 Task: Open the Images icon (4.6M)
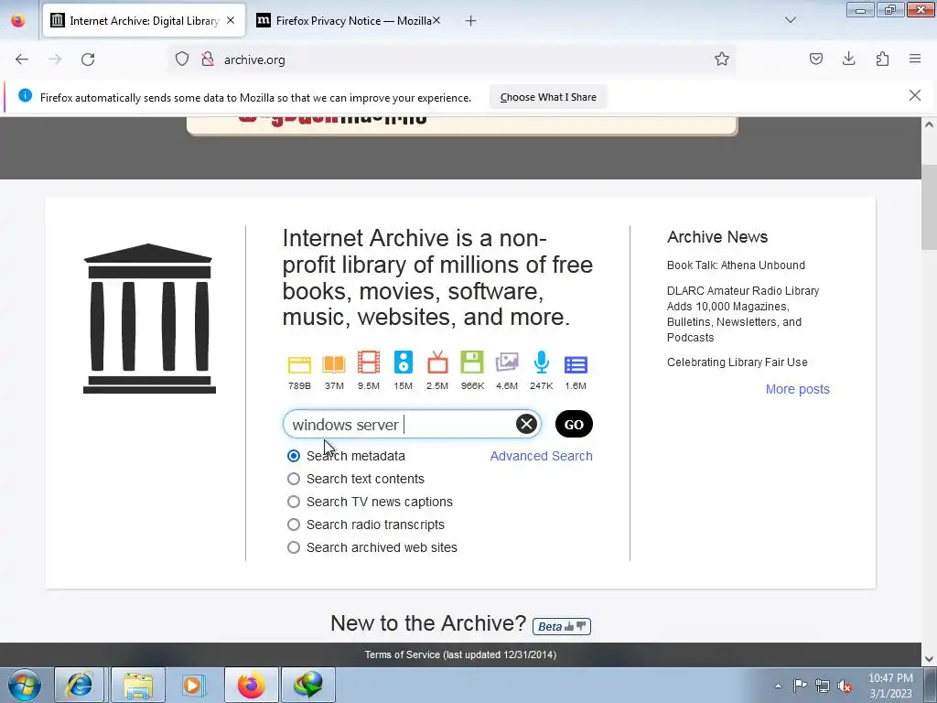pos(507,362)
